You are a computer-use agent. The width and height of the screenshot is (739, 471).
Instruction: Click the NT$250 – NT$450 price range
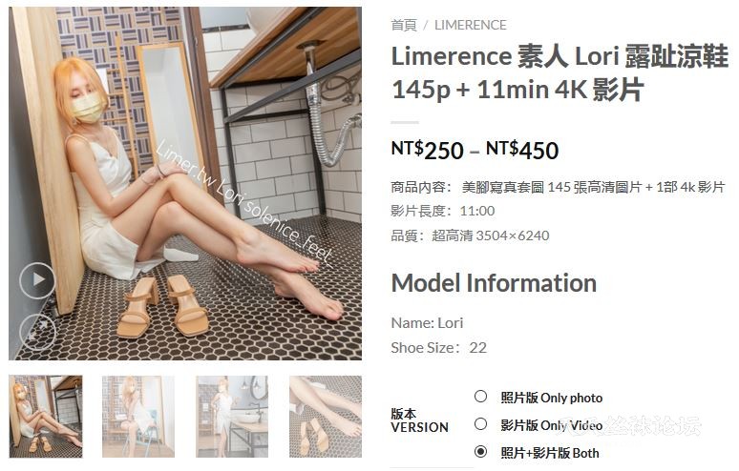click(475, 150)
